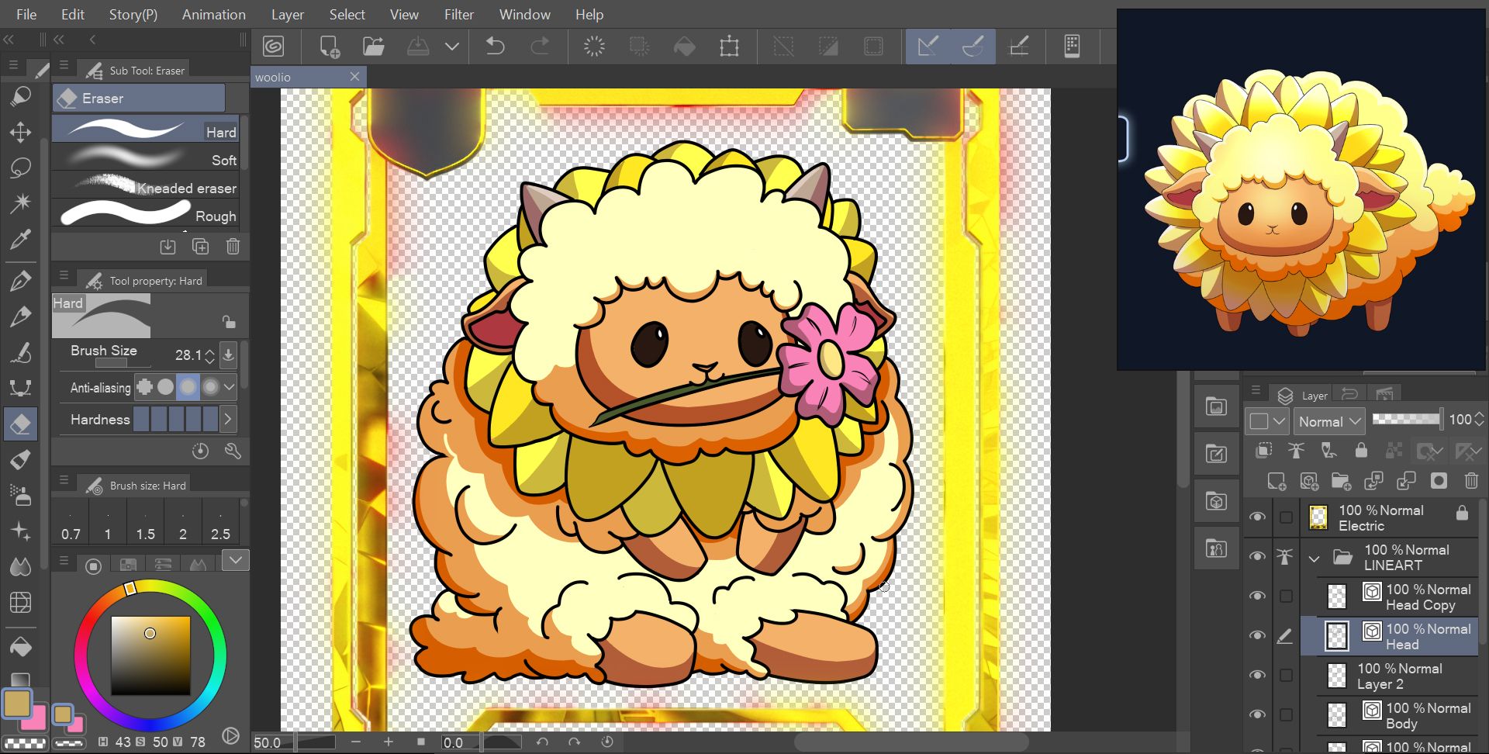Viewport: 1489px width, 754px height.
Task: Delete the selected sub tool
Action: [x=233, y=247]
